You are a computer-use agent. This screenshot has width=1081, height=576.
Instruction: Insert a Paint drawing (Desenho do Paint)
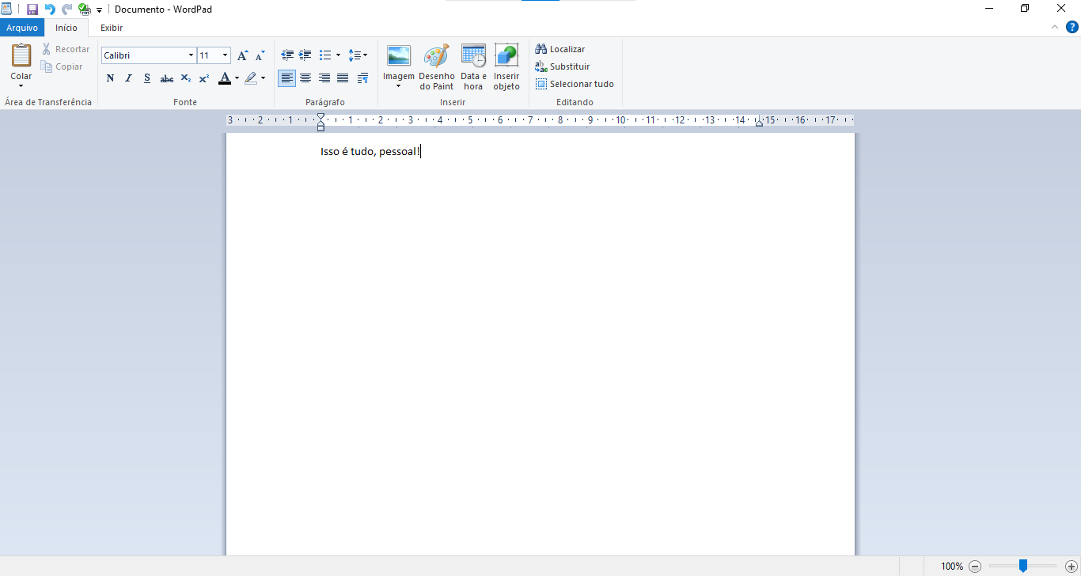(x=437, y=67)
